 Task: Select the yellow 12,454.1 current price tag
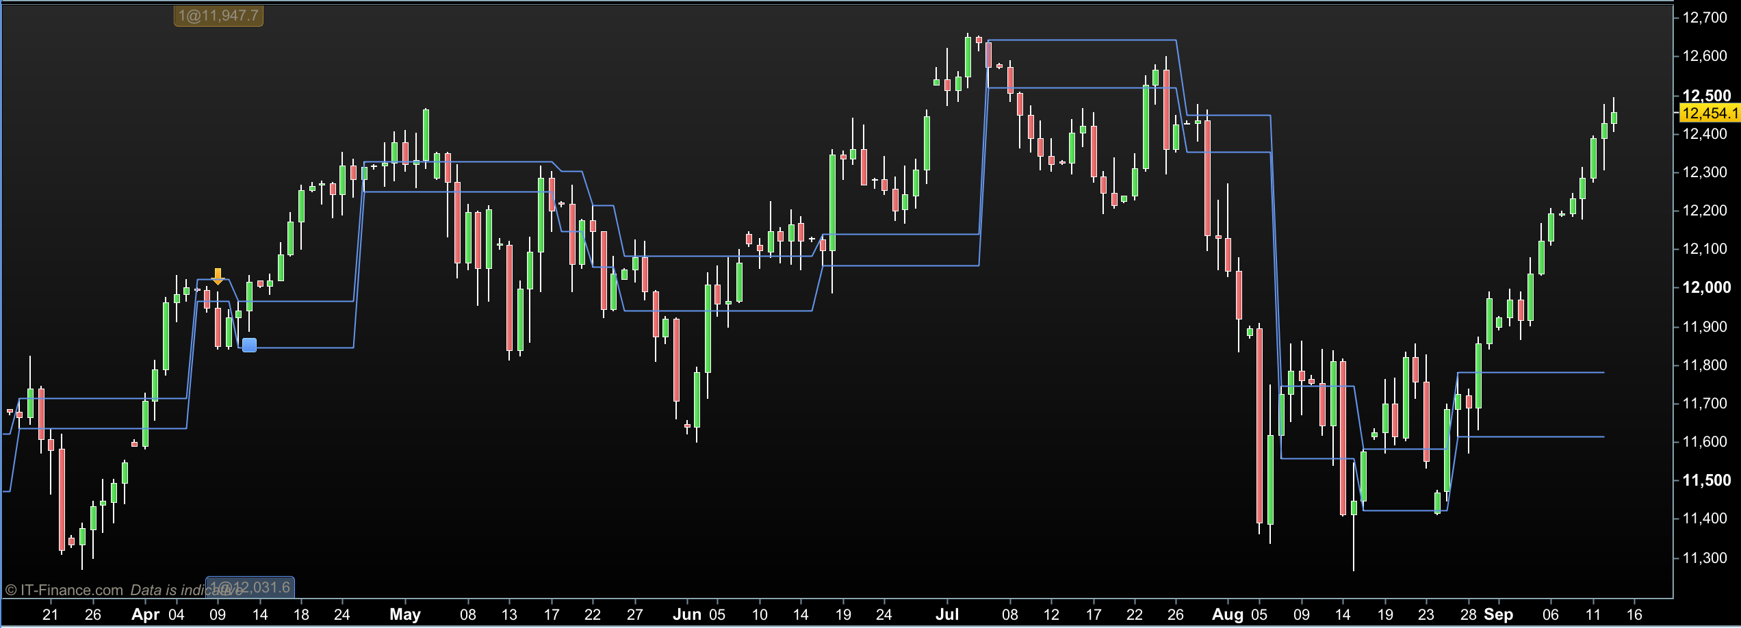point(1710,113)
